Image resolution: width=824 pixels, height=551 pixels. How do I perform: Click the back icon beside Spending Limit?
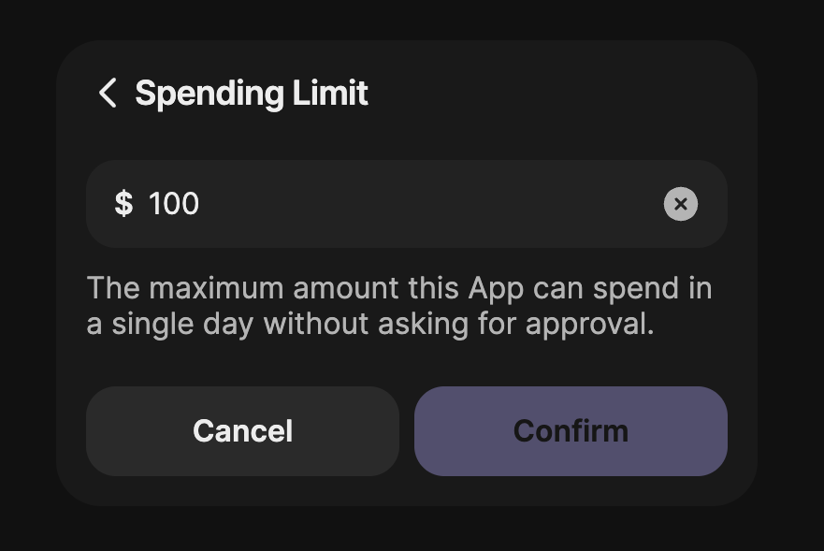point(107,94)
